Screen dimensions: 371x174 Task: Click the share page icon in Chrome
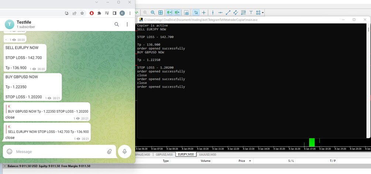74,13
